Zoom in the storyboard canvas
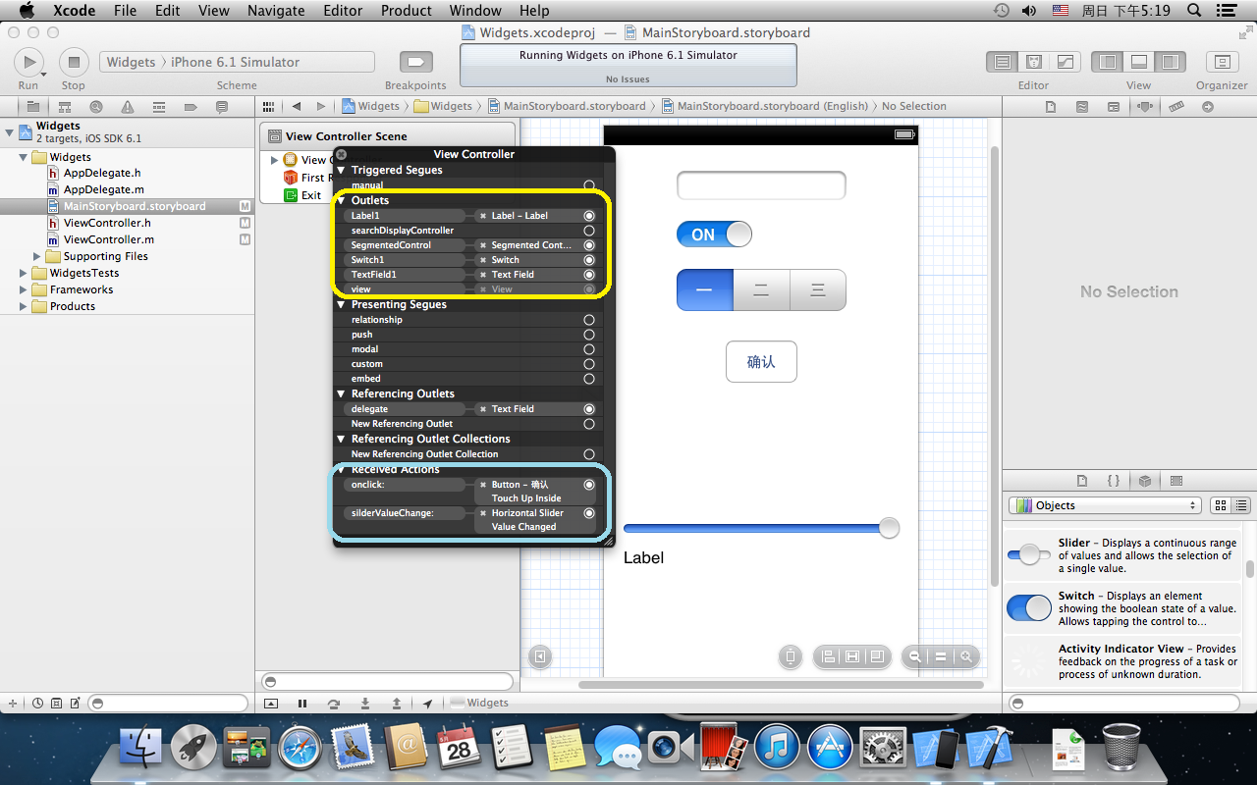The height and width of the screenshot is (785, 1257). coord(966,656)
